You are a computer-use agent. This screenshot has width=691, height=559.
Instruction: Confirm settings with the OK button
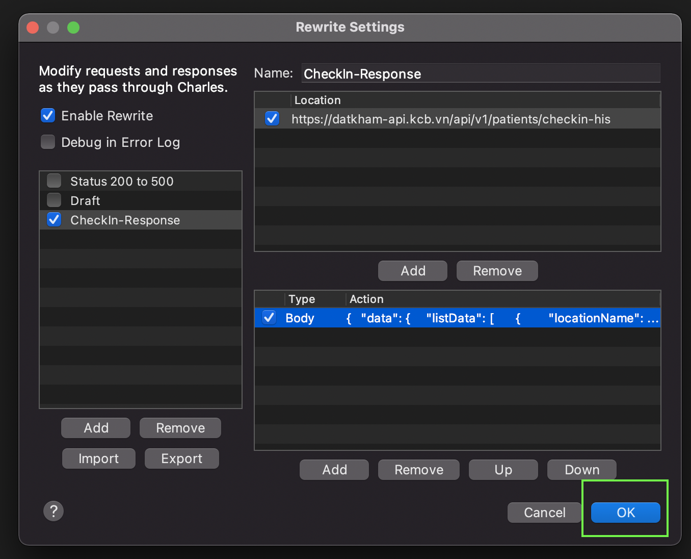coord(626,513)
